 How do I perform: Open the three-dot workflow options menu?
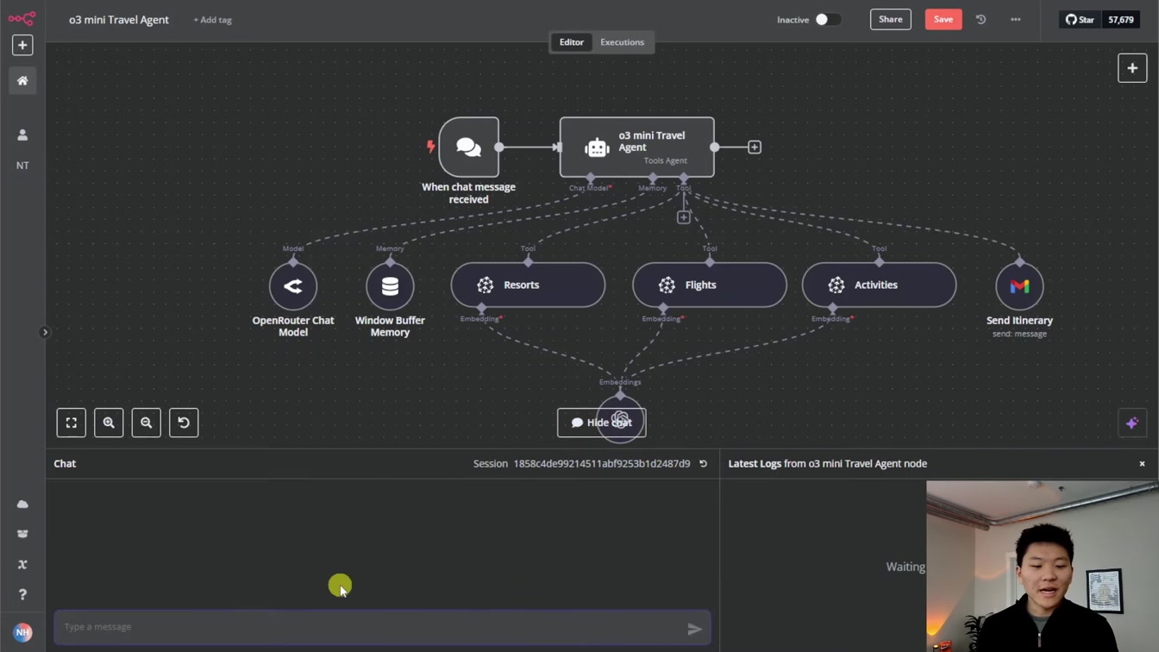click(x=1016, y=19)
